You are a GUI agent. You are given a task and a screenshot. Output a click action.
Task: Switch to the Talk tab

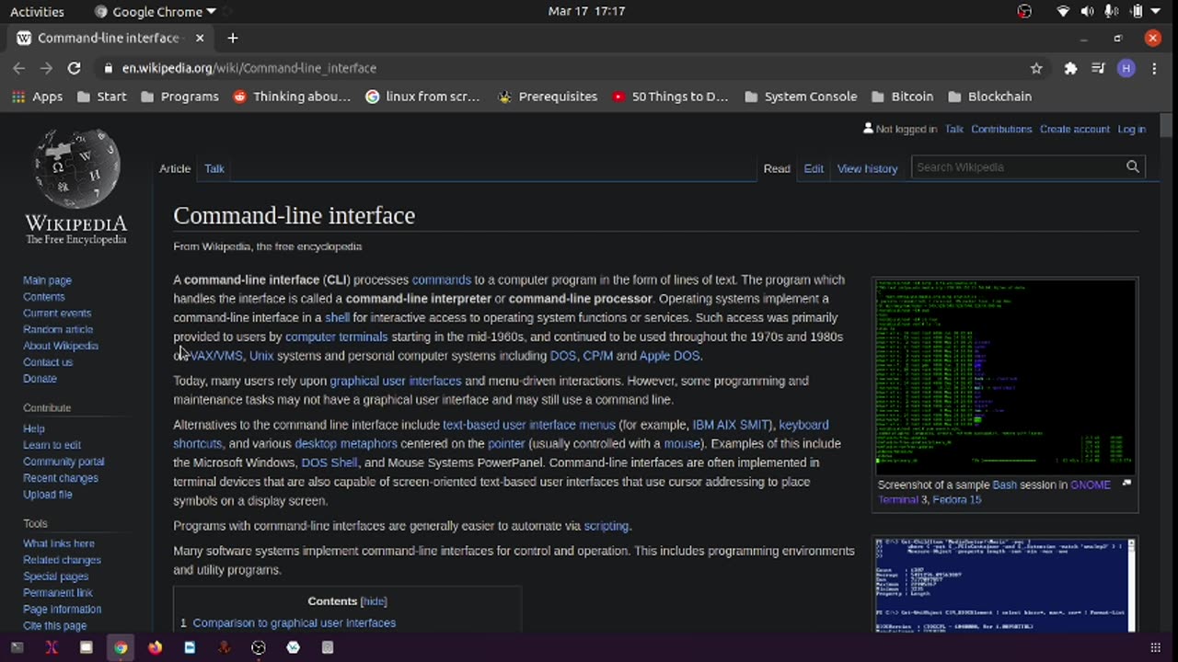214,168
